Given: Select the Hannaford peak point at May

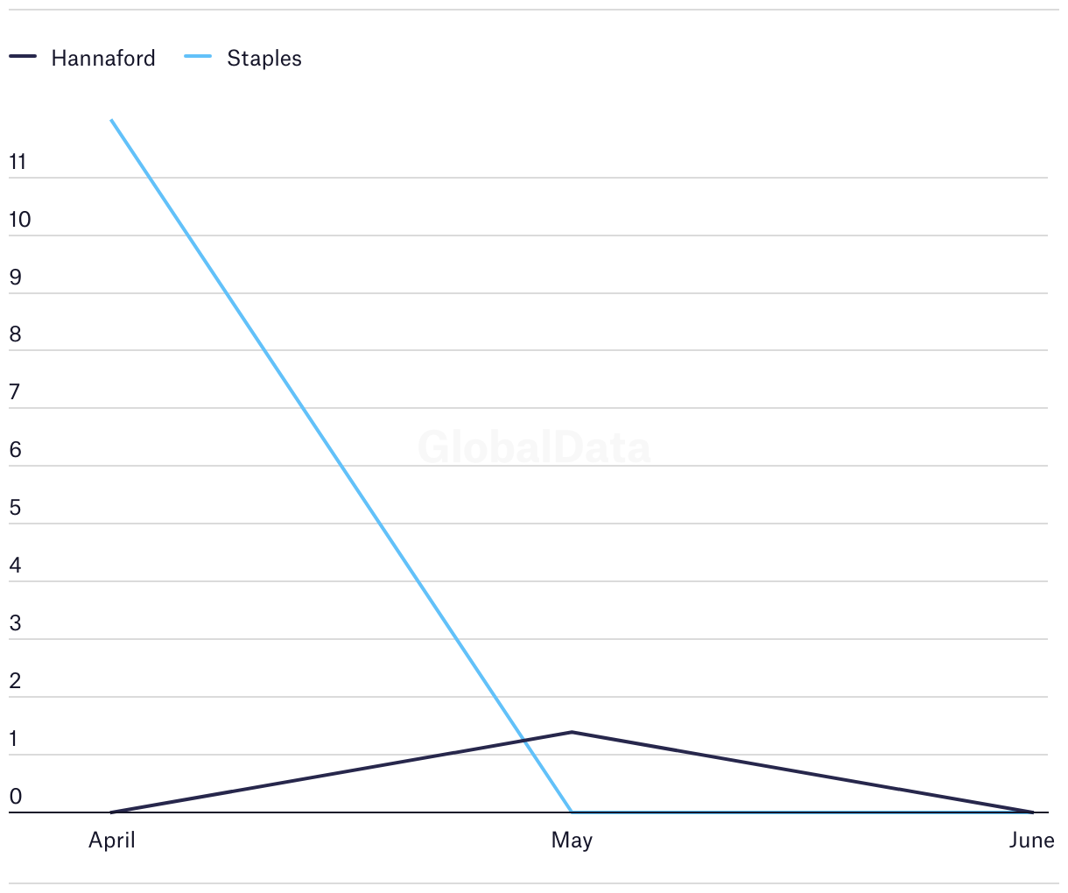Looking at the screenshot, I should point(572,732).
